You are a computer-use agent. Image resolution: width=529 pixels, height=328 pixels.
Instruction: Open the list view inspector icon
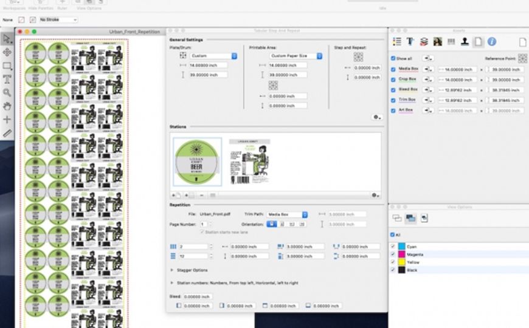click(396, 42)
